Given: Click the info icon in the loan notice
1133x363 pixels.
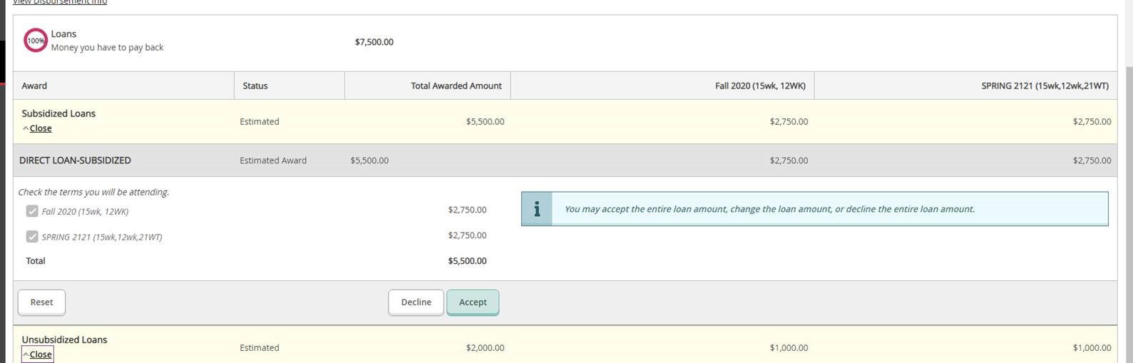Looking at the screenshot, I should point(537,209).
